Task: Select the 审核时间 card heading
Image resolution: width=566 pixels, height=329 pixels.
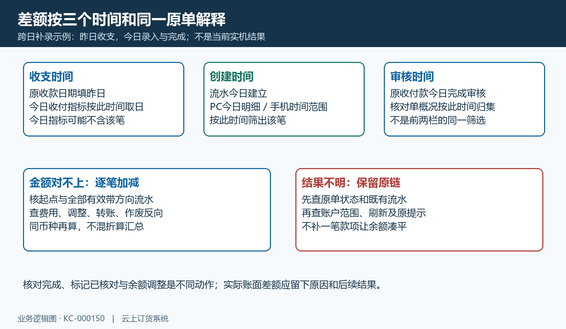Action: point(412,76)
